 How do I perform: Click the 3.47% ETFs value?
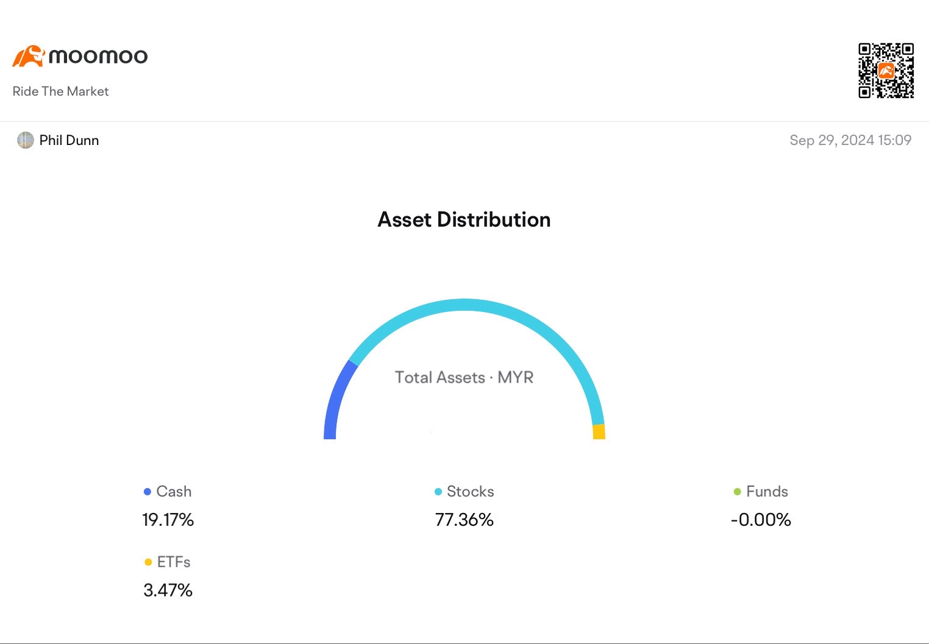[168, 590]
